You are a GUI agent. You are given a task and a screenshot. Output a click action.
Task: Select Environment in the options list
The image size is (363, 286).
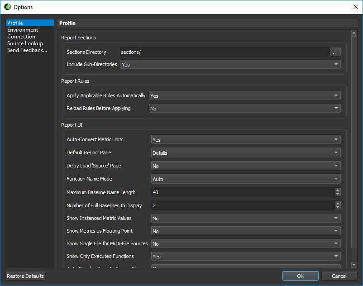click(x=23, y=30)
